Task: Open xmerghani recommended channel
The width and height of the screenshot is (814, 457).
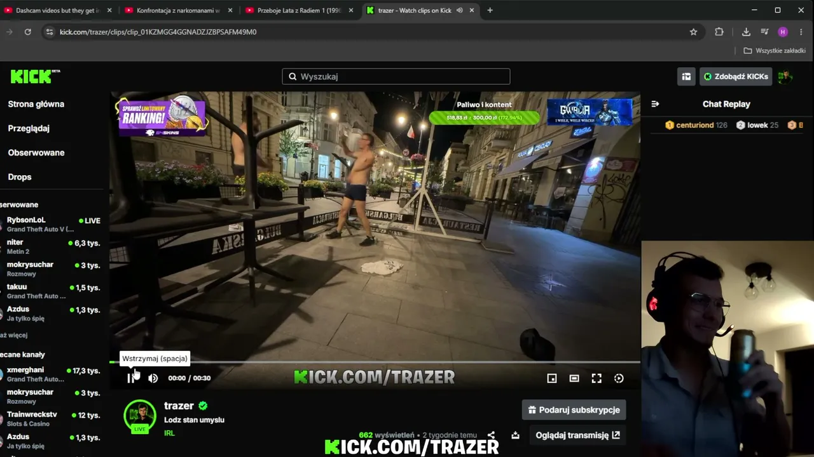Action: pyautogui.click(x=52, y=374)
